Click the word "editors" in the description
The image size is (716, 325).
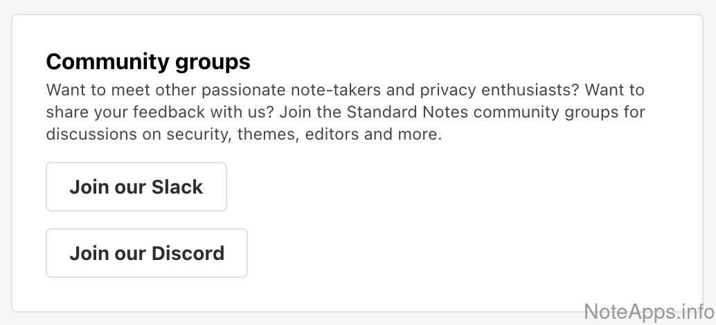click(333, 133)
